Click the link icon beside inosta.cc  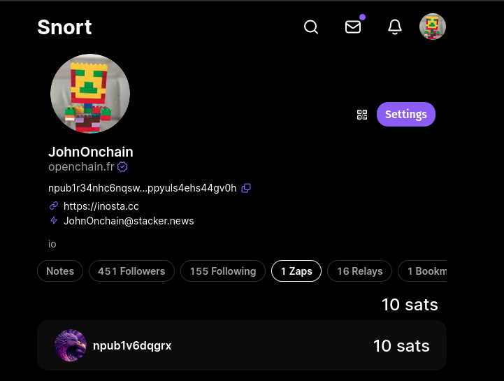pos(54,206)
